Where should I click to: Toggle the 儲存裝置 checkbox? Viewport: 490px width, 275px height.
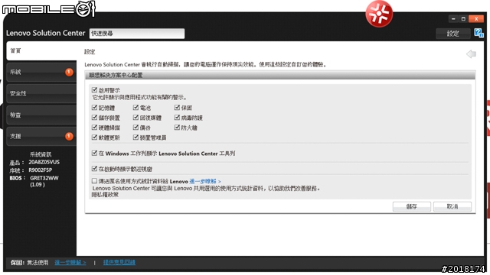[x=94, y=117]
